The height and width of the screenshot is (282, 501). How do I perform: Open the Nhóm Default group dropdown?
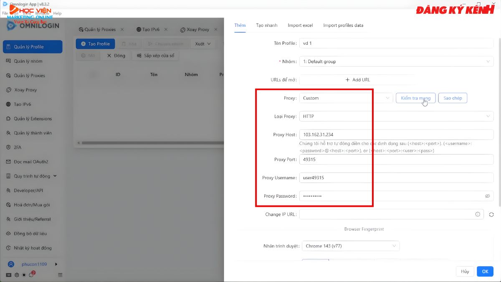396,61
